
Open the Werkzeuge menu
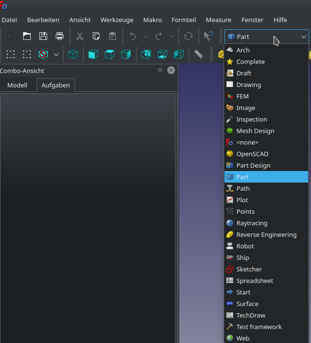coord(116,20)
